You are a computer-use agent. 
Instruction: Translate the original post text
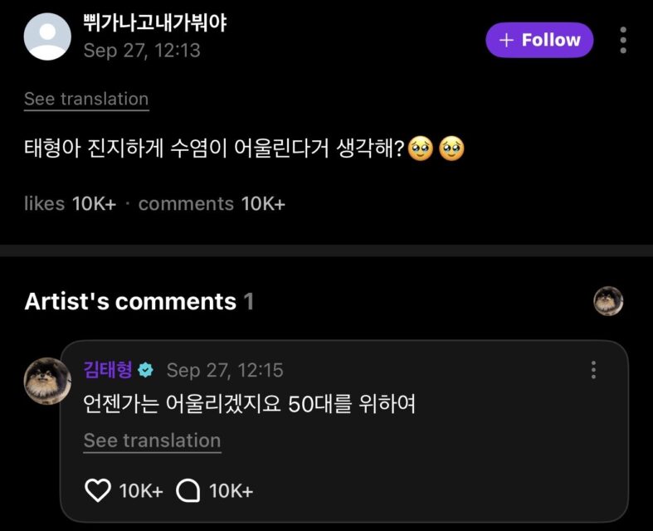[x=86, y=99]
